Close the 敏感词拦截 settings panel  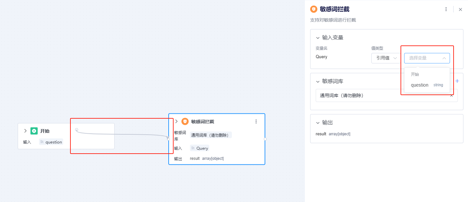pos(460,9)
